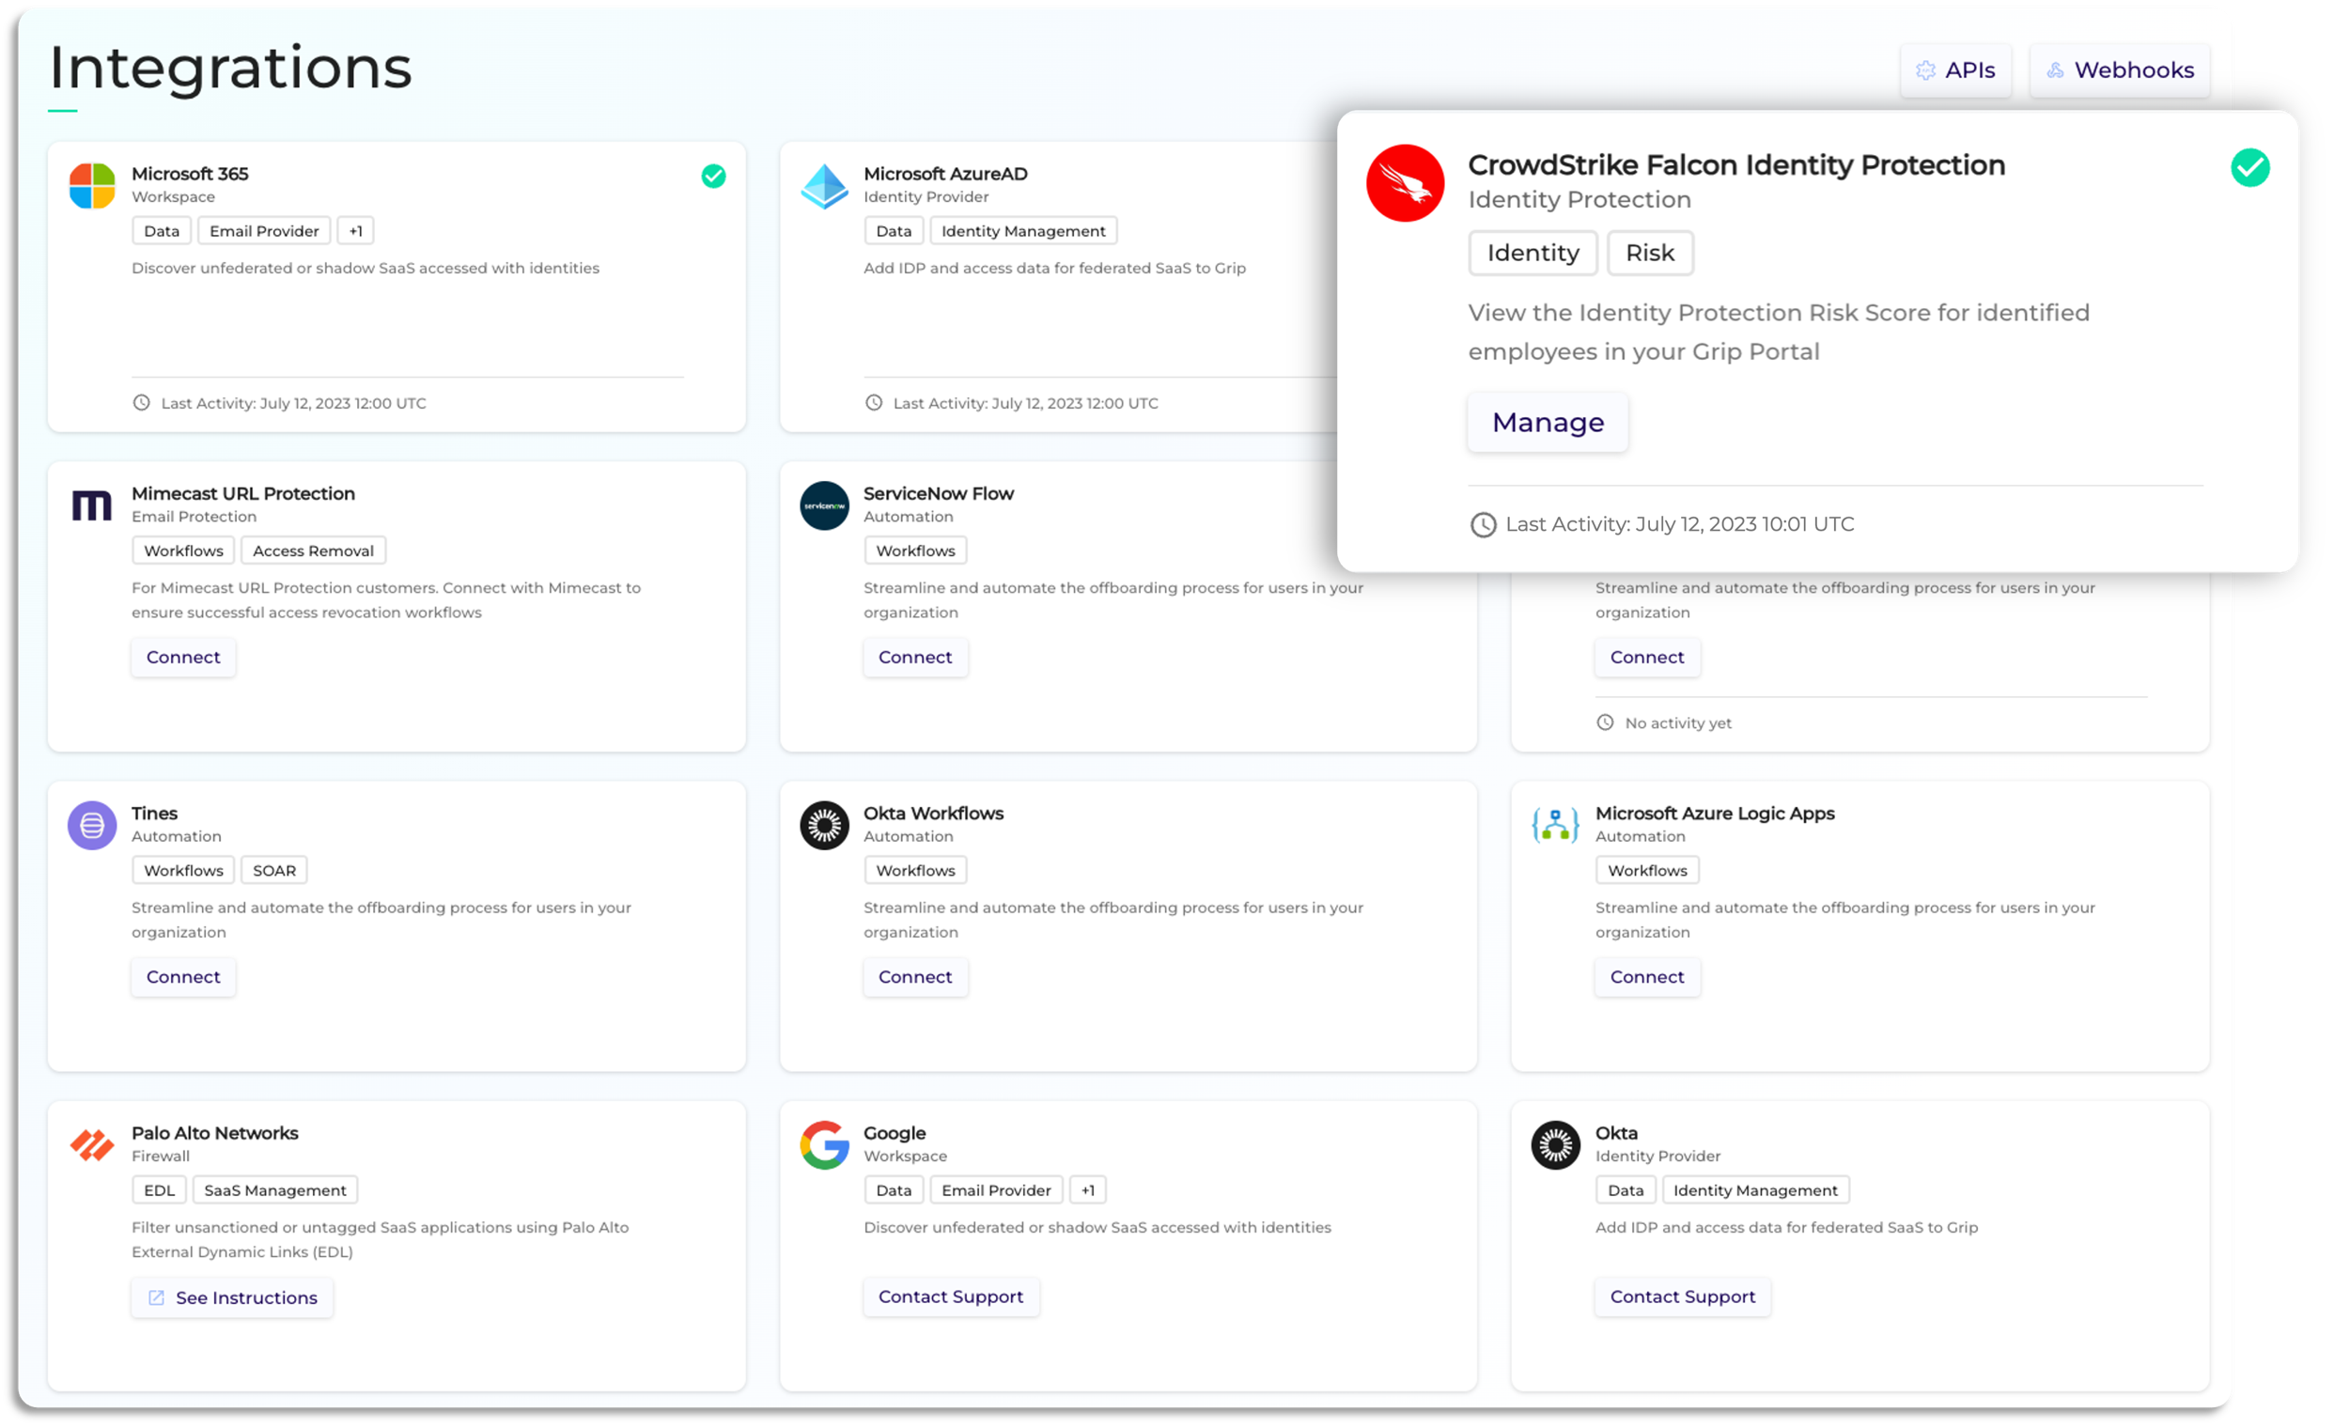Click 'Last Activity: July 12, 2023 10:01 UTC'
The image size is (2334, 1428).
[1679, 524]
